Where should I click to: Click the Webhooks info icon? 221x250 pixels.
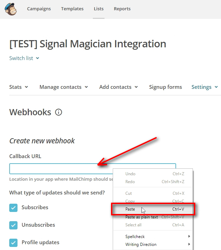pyautogui.click(x=59, y=112)
